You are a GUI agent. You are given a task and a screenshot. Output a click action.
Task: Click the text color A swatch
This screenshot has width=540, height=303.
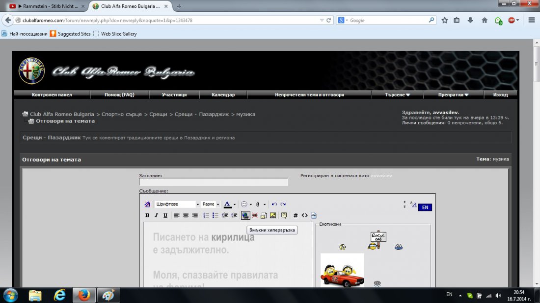coord(227,204)
